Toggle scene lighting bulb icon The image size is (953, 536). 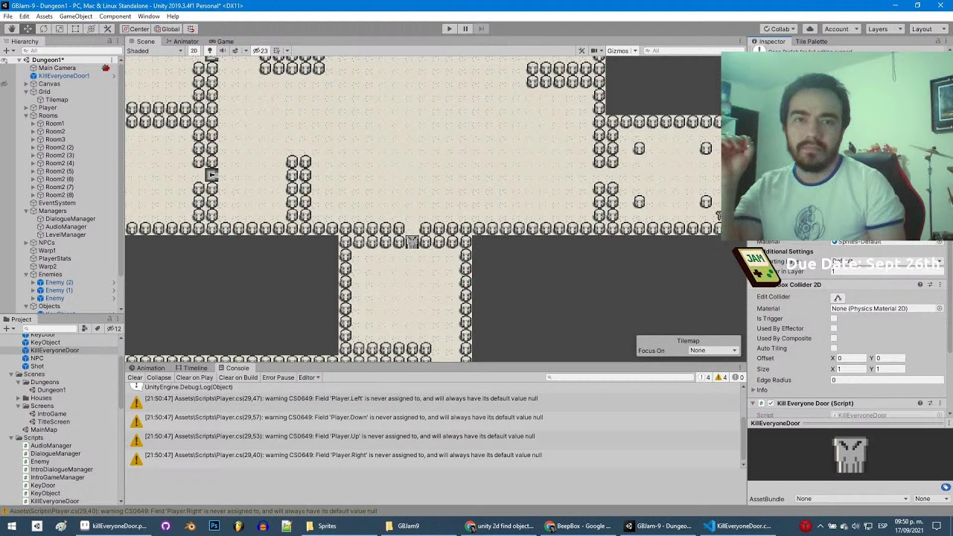tap(209, 51)
